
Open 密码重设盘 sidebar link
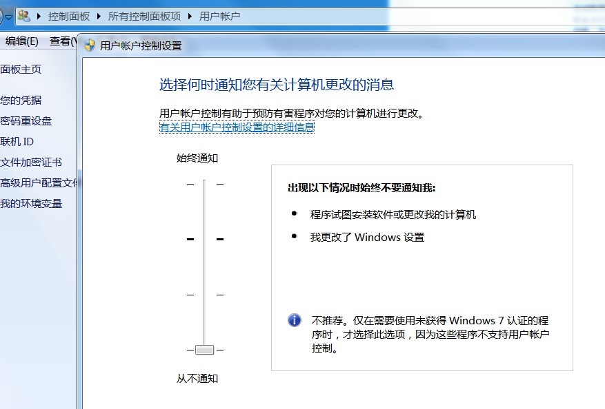point(26,121)
